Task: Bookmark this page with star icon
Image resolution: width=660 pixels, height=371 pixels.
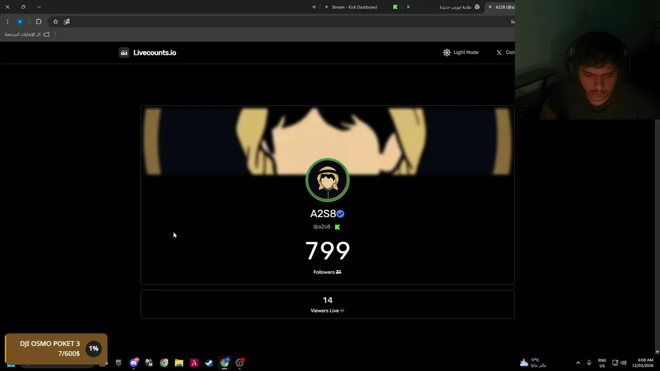Action: coord(56,22)
